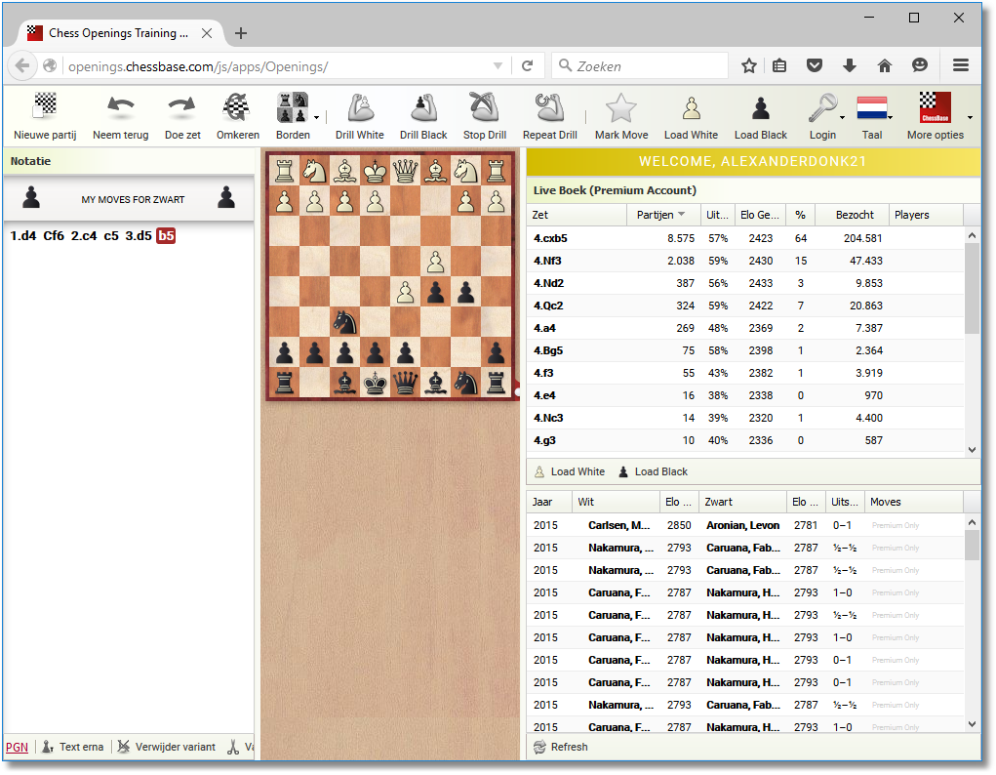
Task: Flip the board using the Omkeren icon
Action: (x=237, y=105)
